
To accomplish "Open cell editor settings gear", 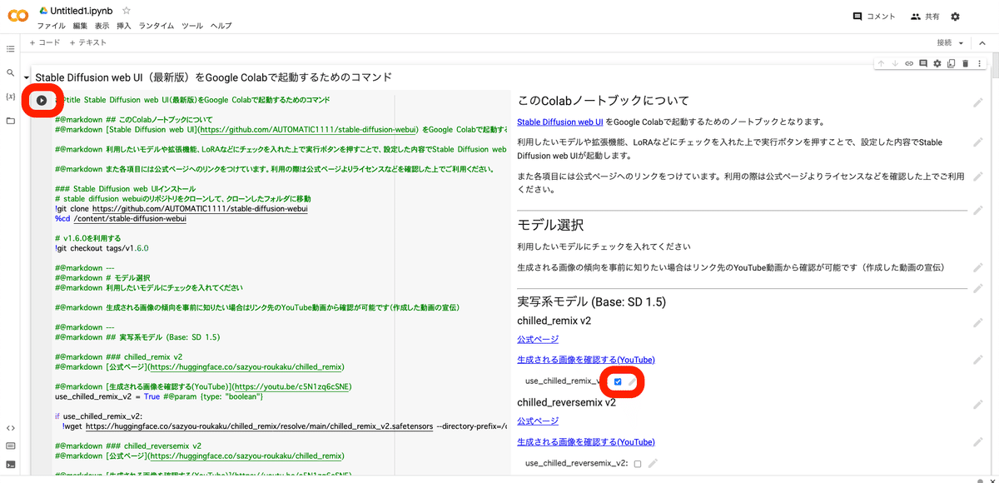I will pos(937,63).
